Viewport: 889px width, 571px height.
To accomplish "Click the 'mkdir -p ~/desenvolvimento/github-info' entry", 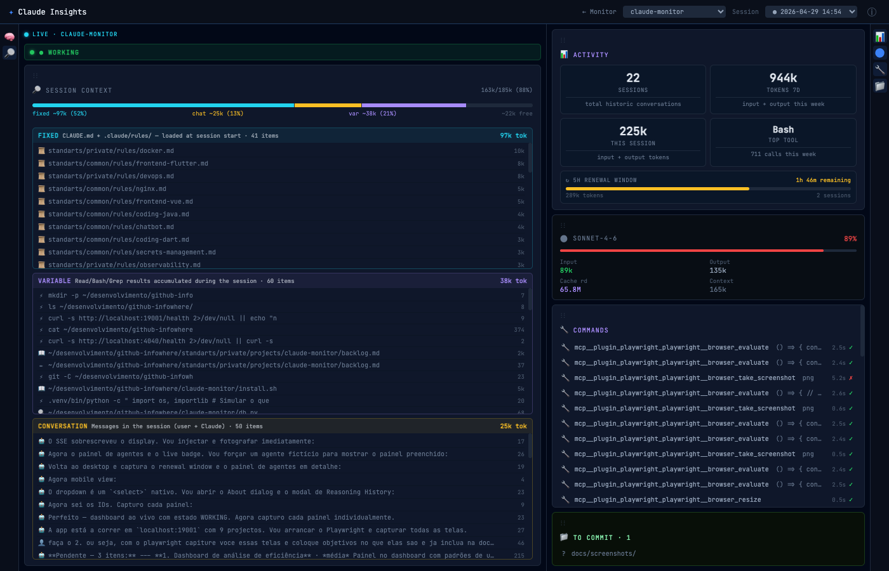I will tap(281, 296).
